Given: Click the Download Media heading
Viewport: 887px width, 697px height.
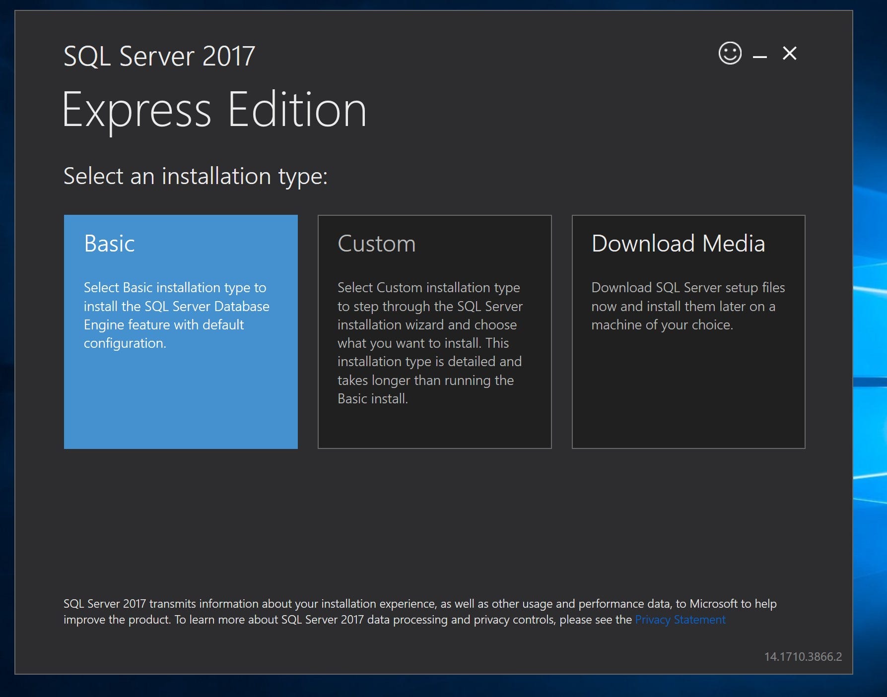Looking at the screenshot, I should pos(678,244).
